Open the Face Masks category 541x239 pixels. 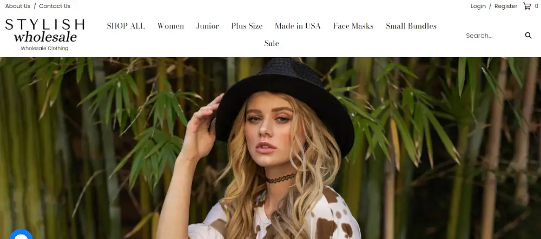pos(353,26)
